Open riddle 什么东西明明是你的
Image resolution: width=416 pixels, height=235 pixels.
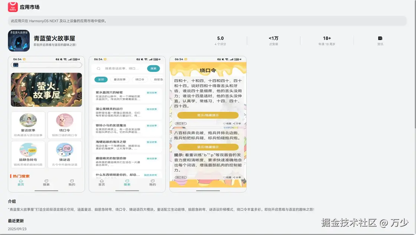click(x=127, y=175)
